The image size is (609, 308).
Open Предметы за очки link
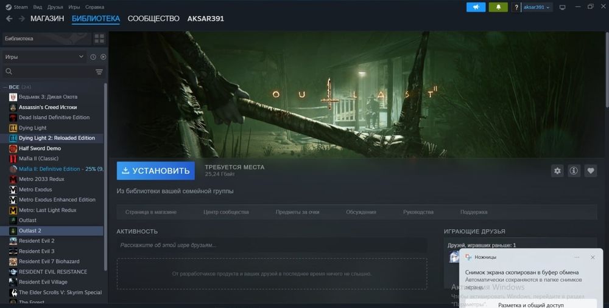coord(298,212)
